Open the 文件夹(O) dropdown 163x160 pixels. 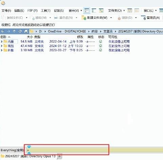[x=116, y=11]
